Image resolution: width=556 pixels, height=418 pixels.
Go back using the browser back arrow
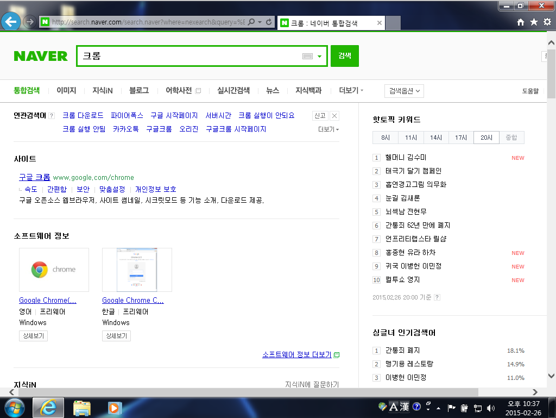point(11,22)
